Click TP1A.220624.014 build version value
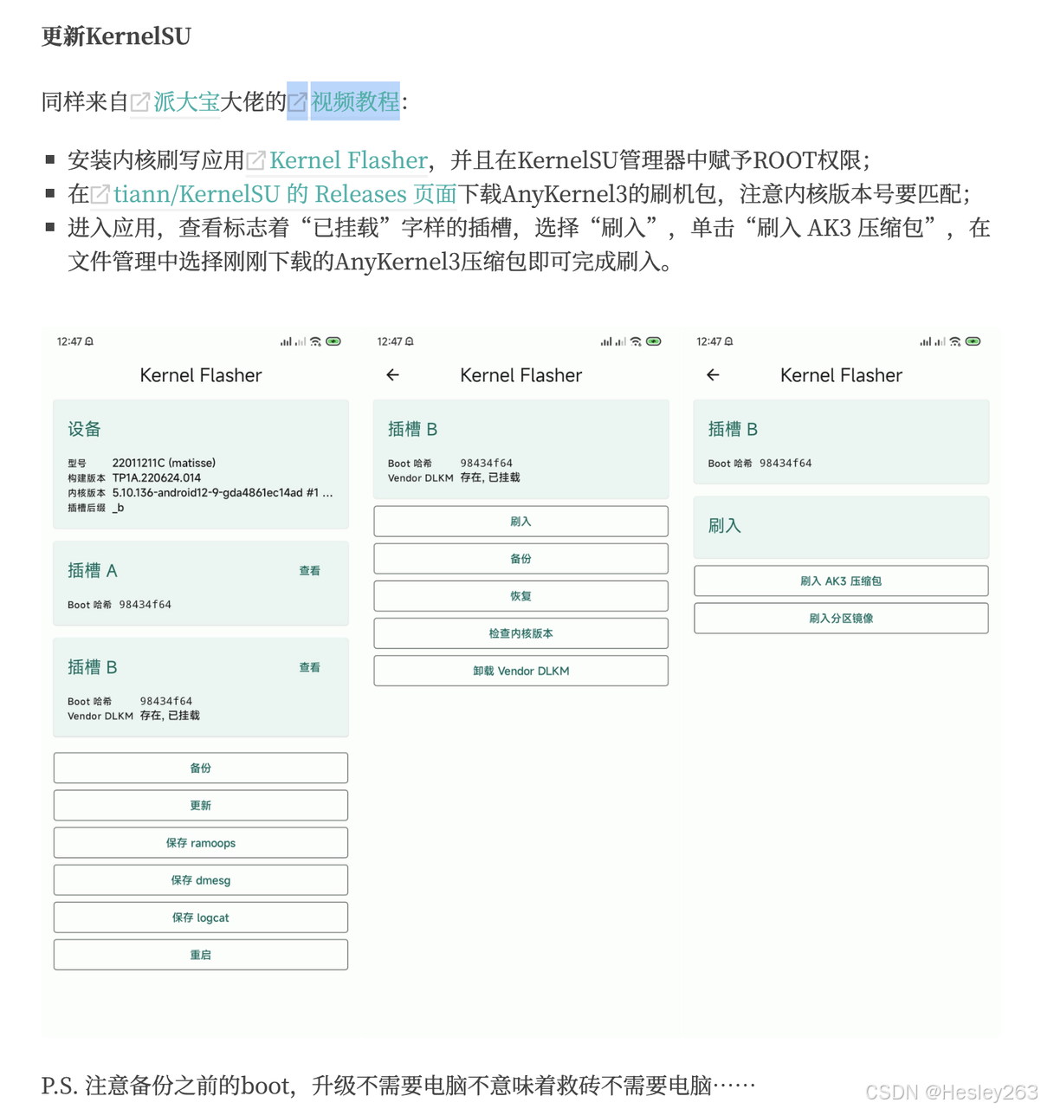 pos(156,477)
